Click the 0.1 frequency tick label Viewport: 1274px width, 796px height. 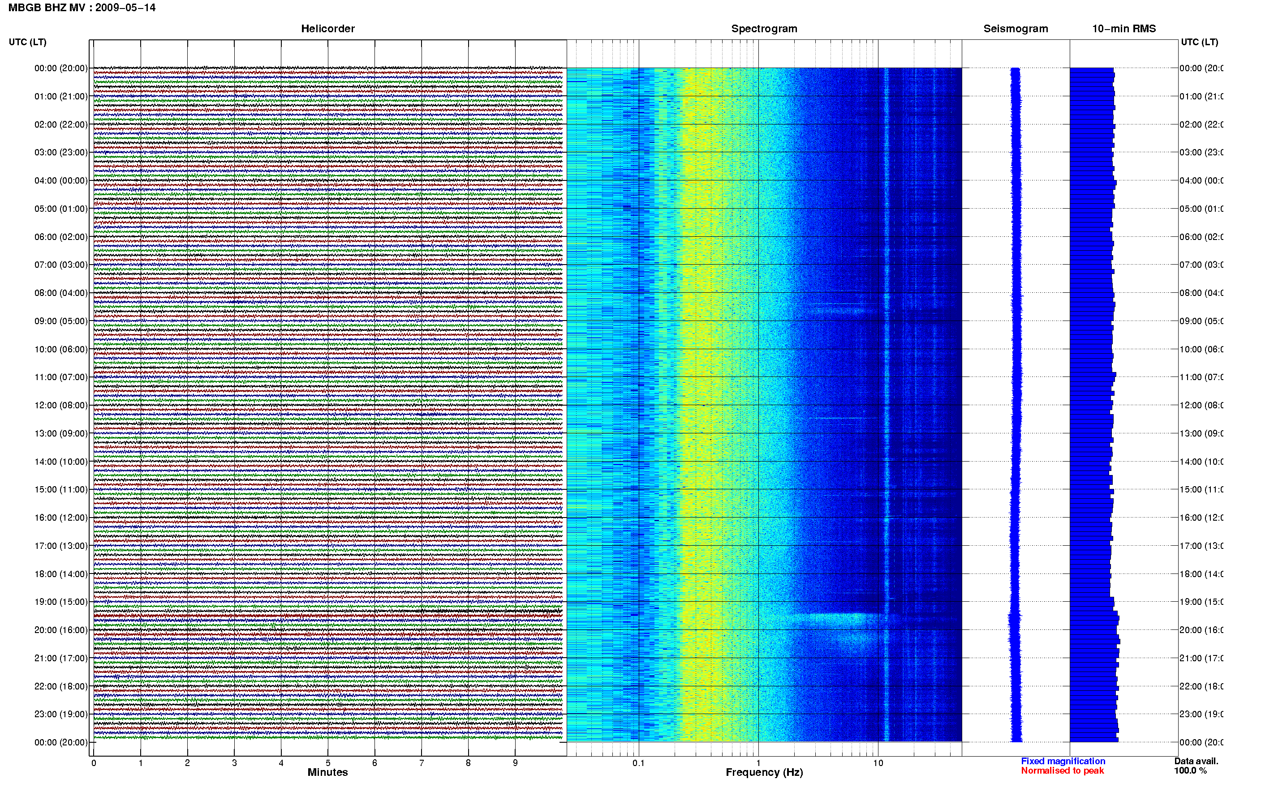(x=638, y=763)
